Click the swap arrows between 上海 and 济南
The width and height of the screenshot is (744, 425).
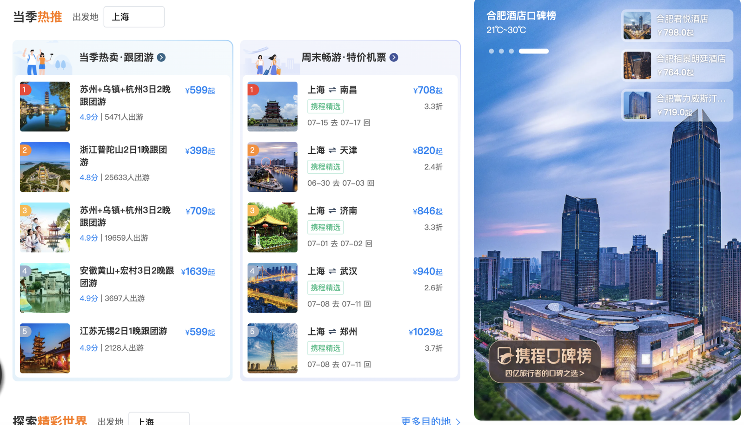point(332,210)
